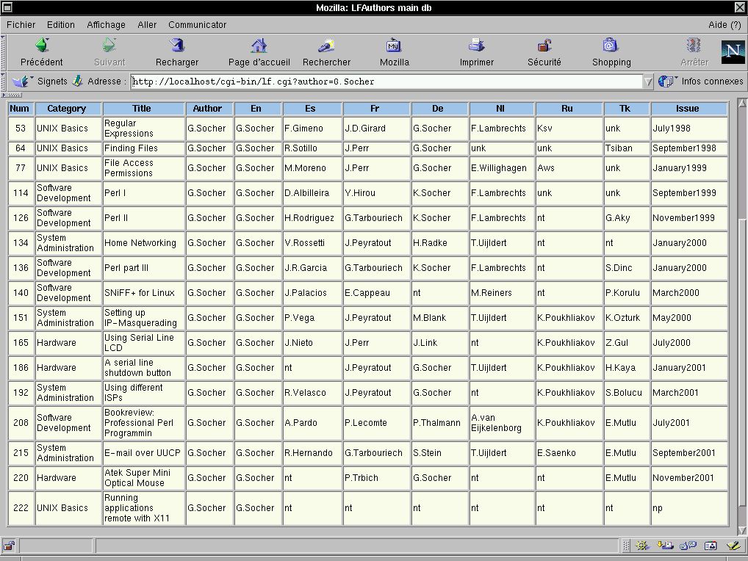The image size is (748, 561).
Task: Open Composer pencil icon in status bar
Action: [732, 546]
